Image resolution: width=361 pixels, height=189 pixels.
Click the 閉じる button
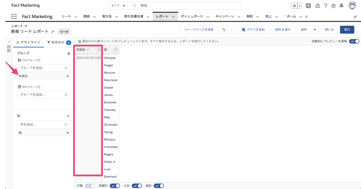(329, 30)
